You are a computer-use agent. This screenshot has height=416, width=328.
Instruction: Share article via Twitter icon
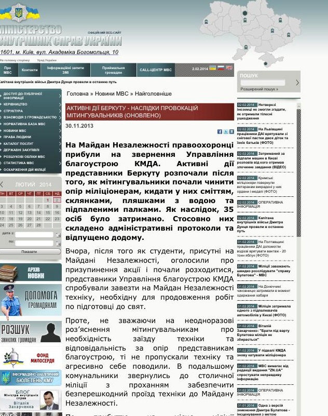225,132
